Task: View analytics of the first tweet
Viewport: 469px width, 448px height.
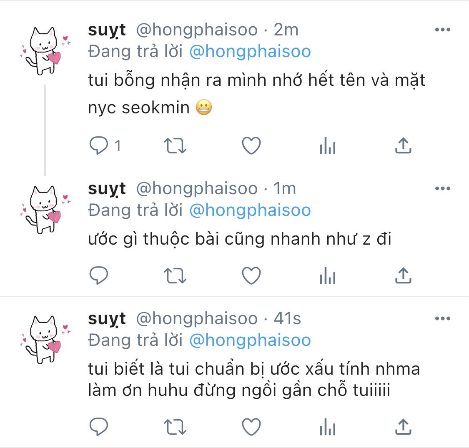Action: tap(328, 145)
